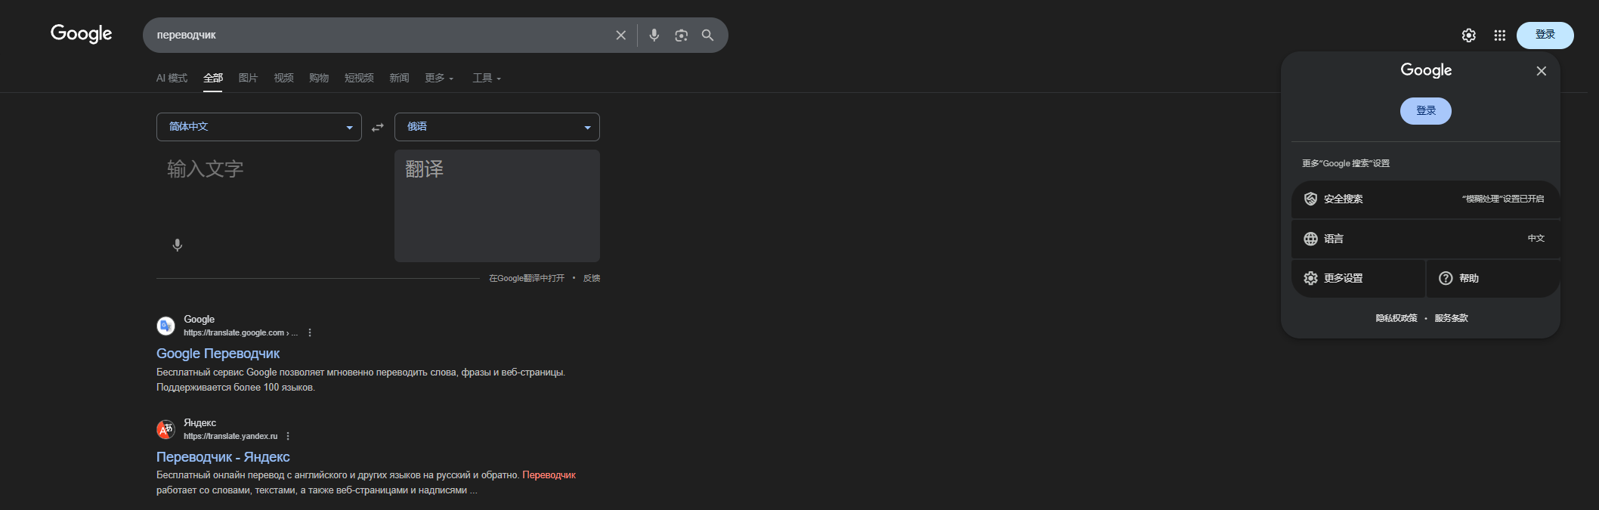Viewport: 1599px width, 510px height.
Task: Switch to the 图片 images tab
Action: (x=248, y=78)
